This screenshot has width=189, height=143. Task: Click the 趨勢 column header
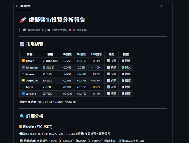click(x=112, y=54)
